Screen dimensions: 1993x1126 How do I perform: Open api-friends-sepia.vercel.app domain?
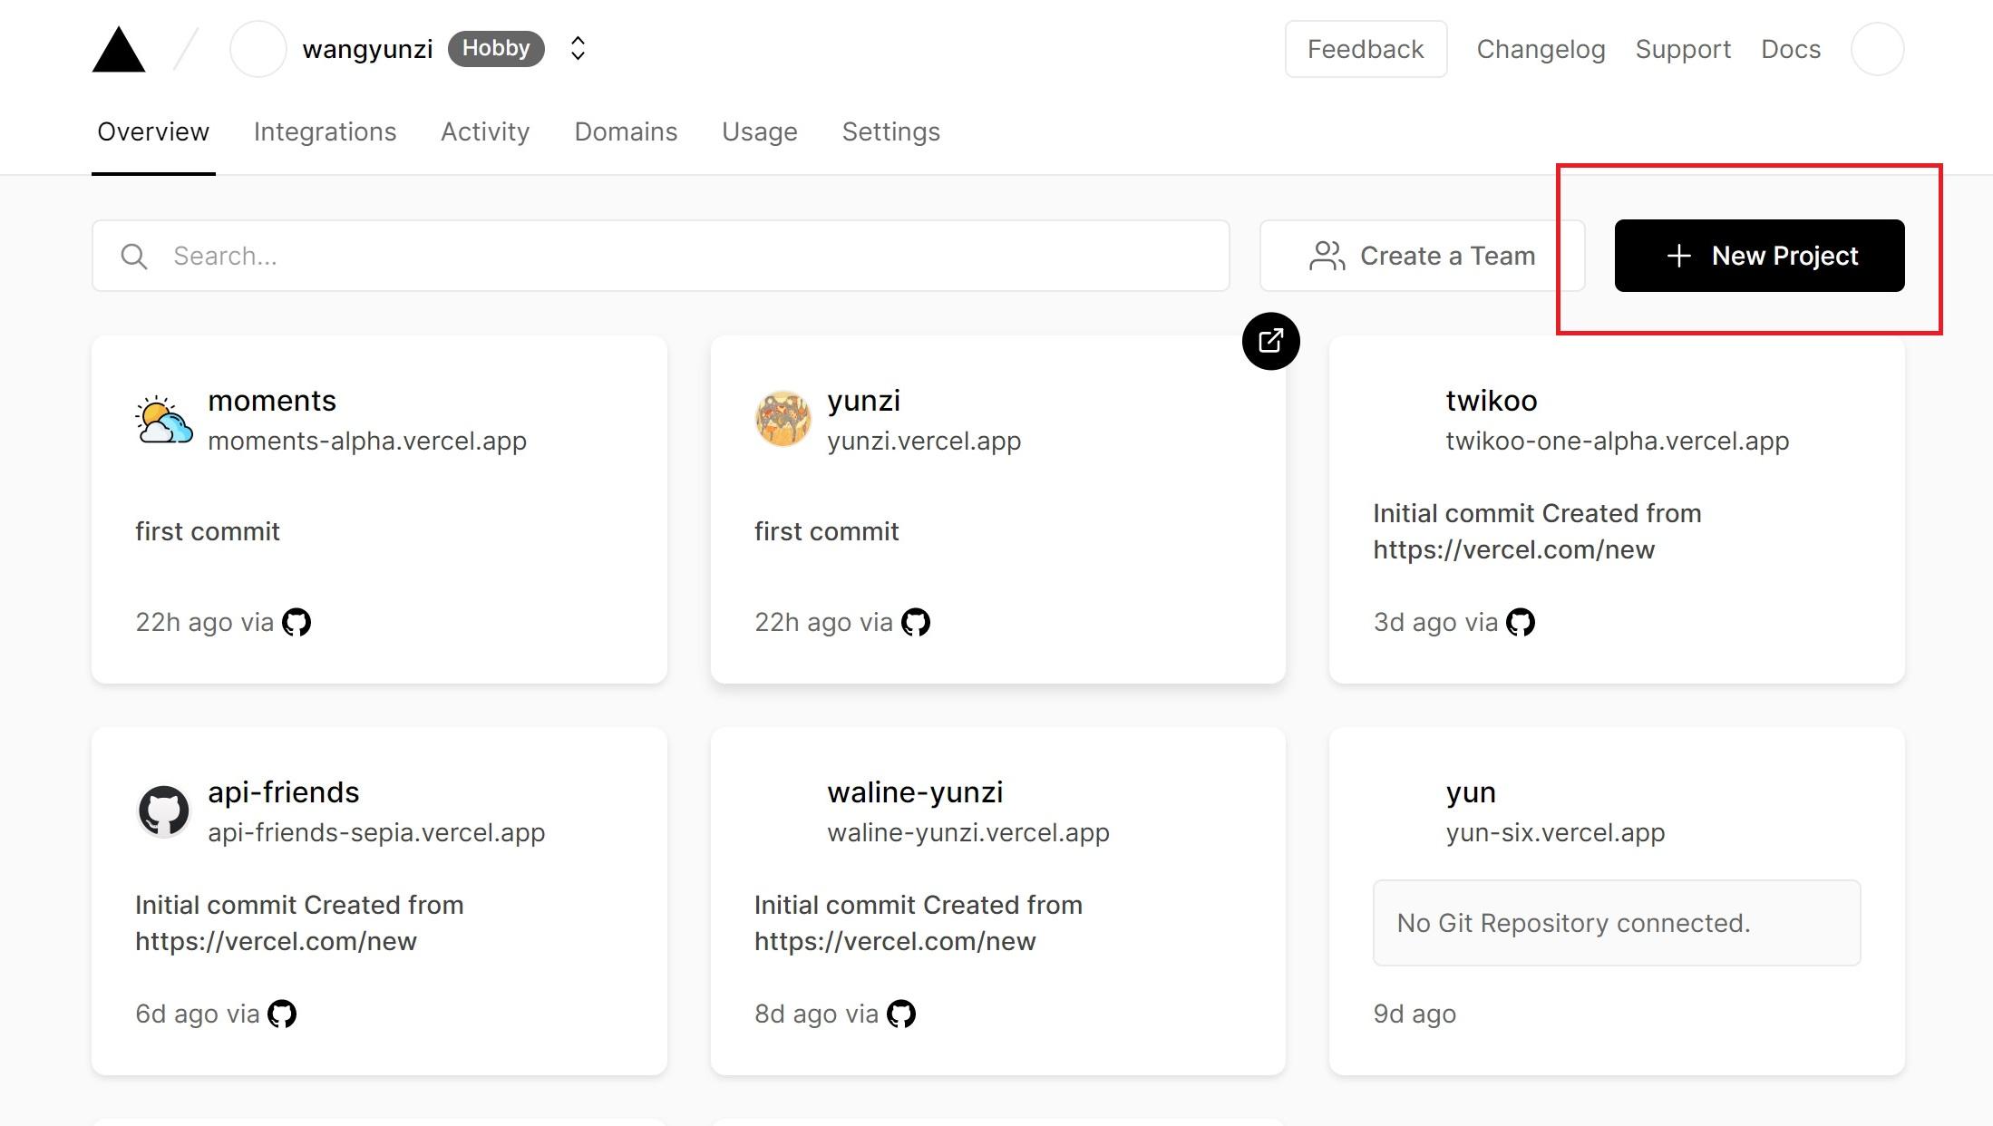pos(376,832)
